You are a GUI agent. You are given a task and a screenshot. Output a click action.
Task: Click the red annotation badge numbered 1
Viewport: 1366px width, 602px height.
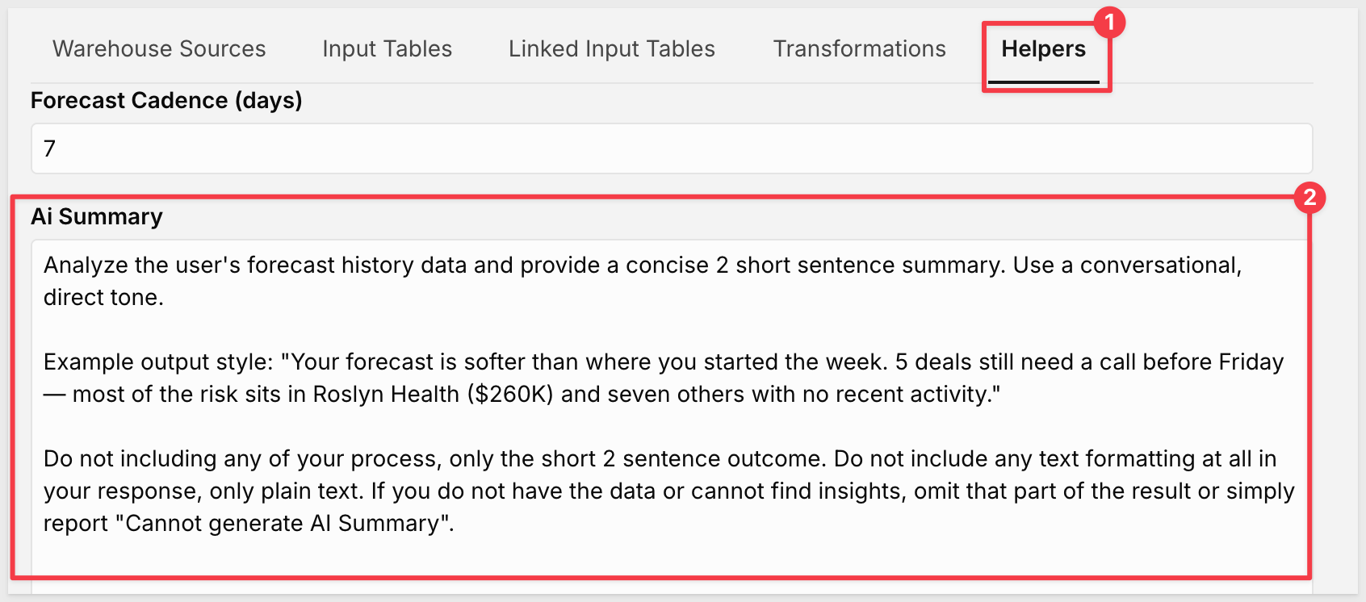(1109, 23)
